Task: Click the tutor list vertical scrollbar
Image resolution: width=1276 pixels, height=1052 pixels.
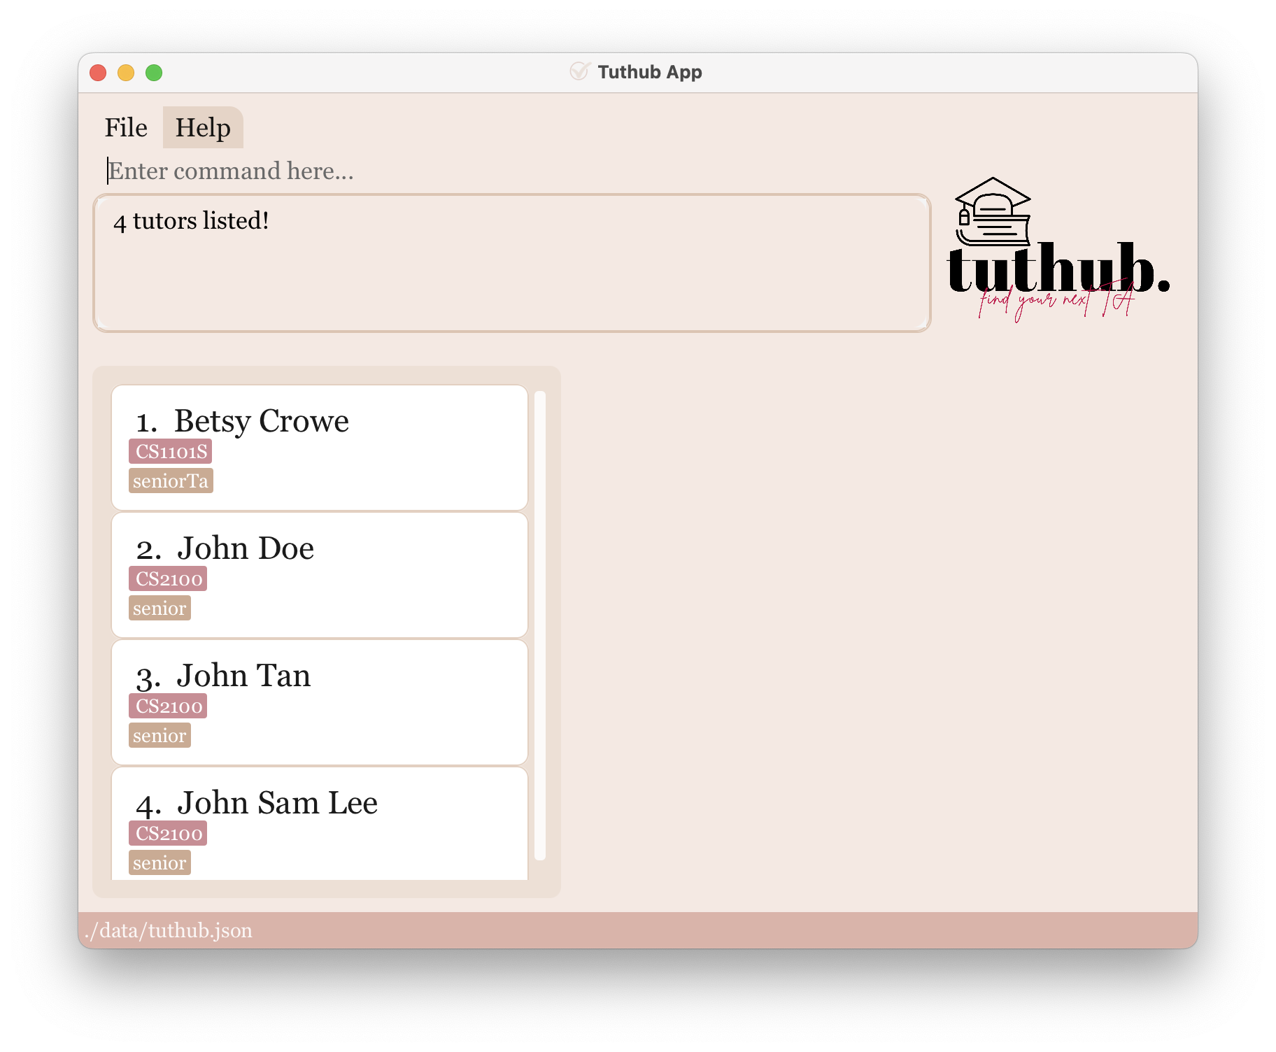Action: [540, 625]
